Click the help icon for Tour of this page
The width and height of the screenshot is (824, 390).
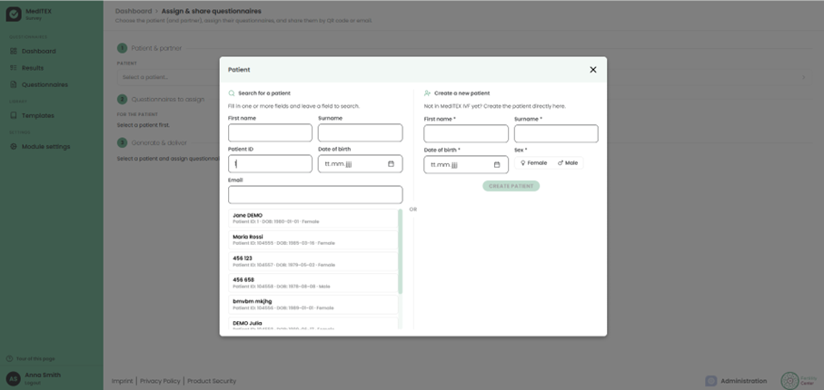9,359
